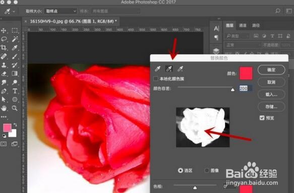This screenshot has width=294, height=193.
Task: Choose the 图像 radio button
Action: coord(207,170)
